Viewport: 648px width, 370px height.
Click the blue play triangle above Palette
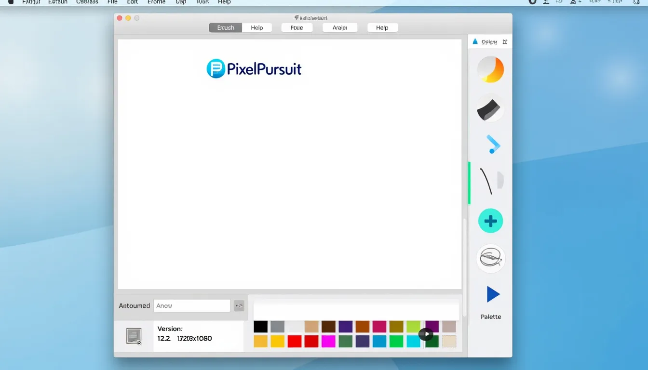tap(493, 294)
